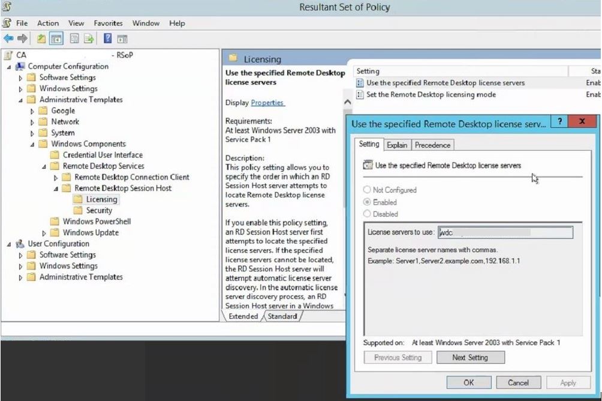Viewport: 602px width, 401px height.
Task: Click the Forward arrow toolbar icon
Action: coord(22,38)
